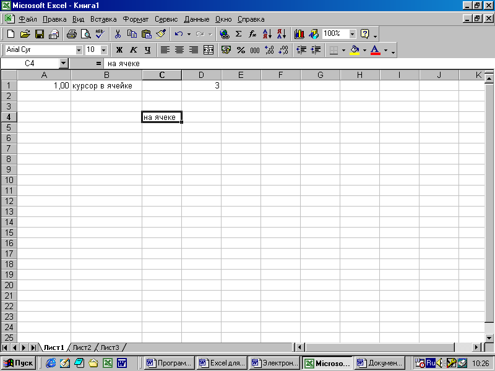This screenshot has width=495, height=371.
Task: Decrease decimal places
Action: 283,50
